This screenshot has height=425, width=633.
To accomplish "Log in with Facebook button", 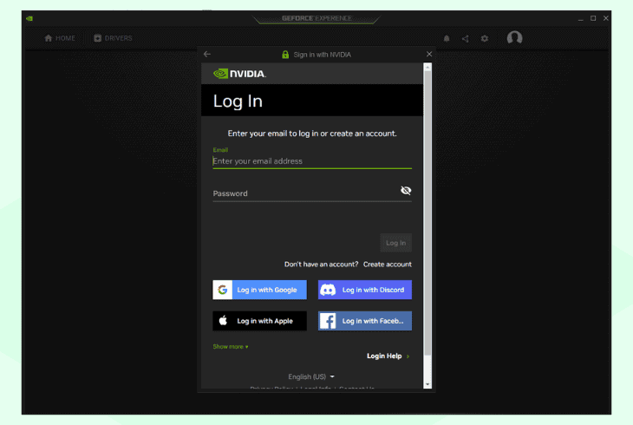I will point(365,321).
